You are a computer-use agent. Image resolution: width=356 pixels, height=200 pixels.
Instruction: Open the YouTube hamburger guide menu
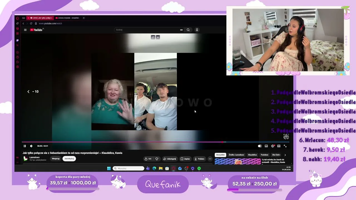coord(25,30)
